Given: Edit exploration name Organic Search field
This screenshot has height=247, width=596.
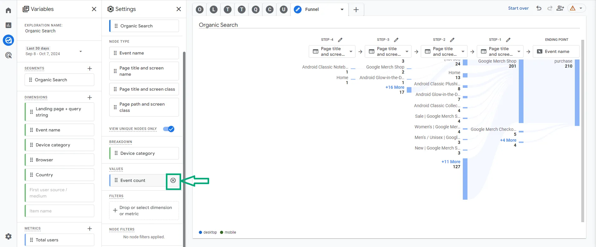Looking at the screenshot, I should 40,31.
